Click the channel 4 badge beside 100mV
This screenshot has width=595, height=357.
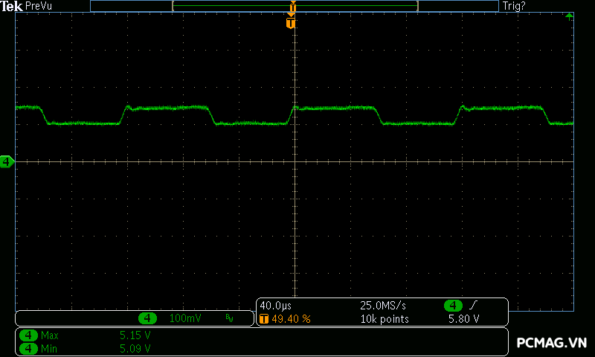149,318
